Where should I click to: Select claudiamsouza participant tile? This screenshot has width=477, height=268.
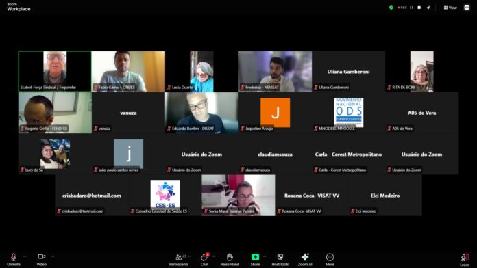[275, 154]
